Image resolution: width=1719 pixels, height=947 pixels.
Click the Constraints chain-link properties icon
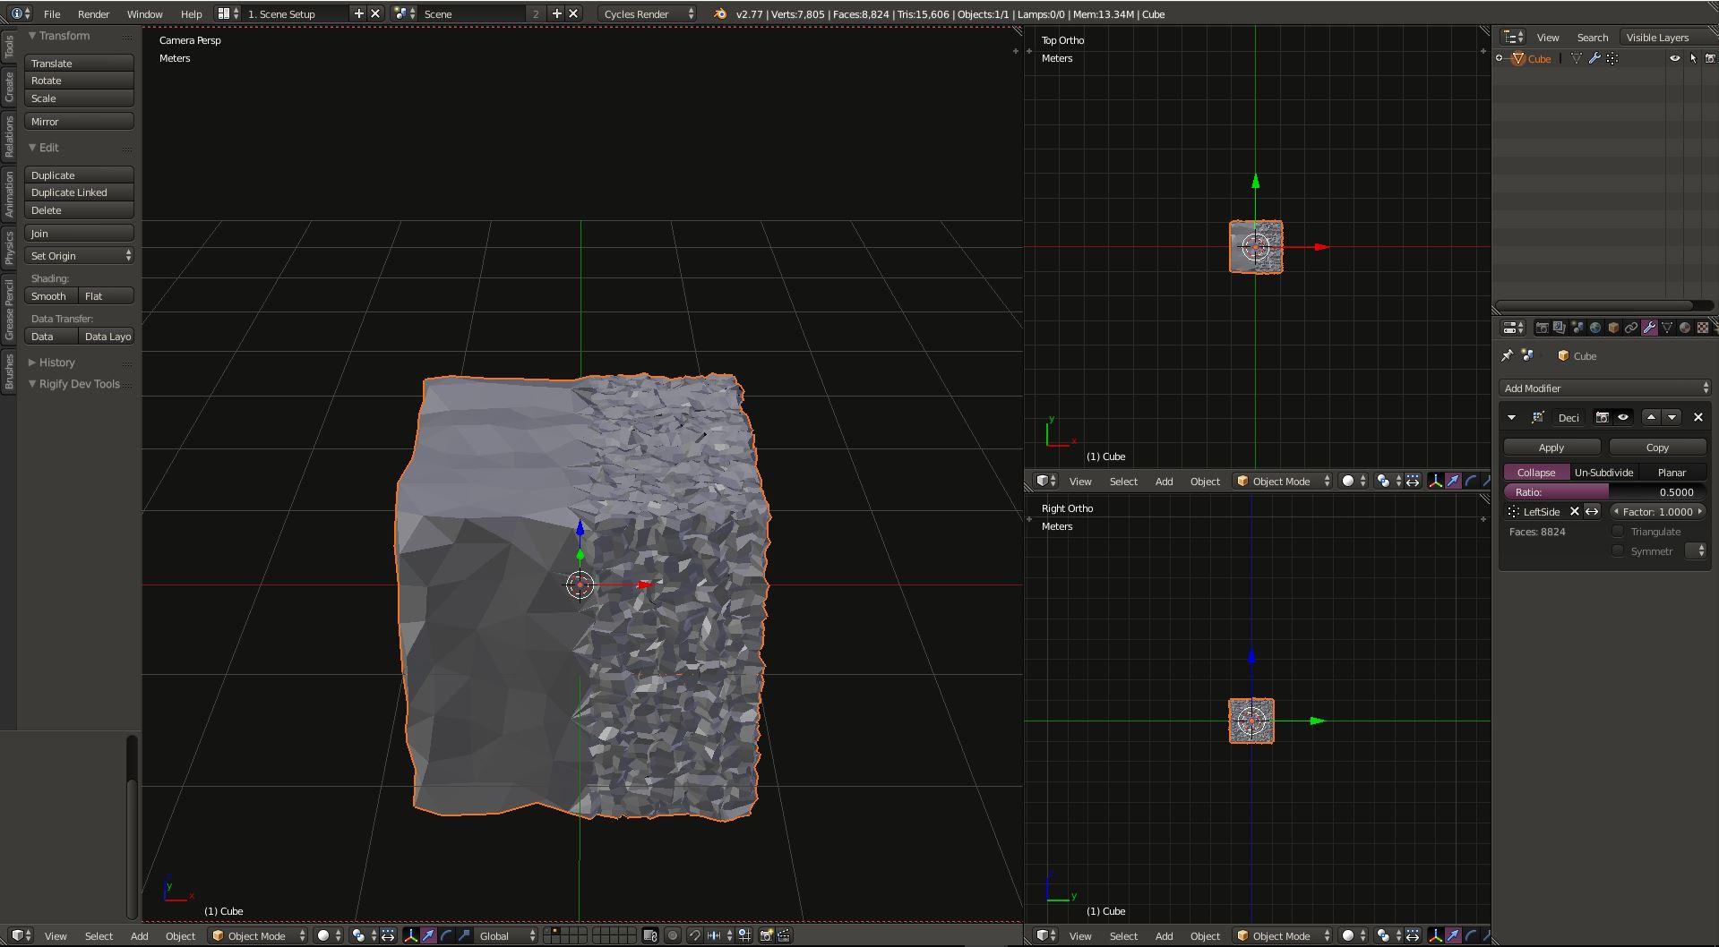1631,328
